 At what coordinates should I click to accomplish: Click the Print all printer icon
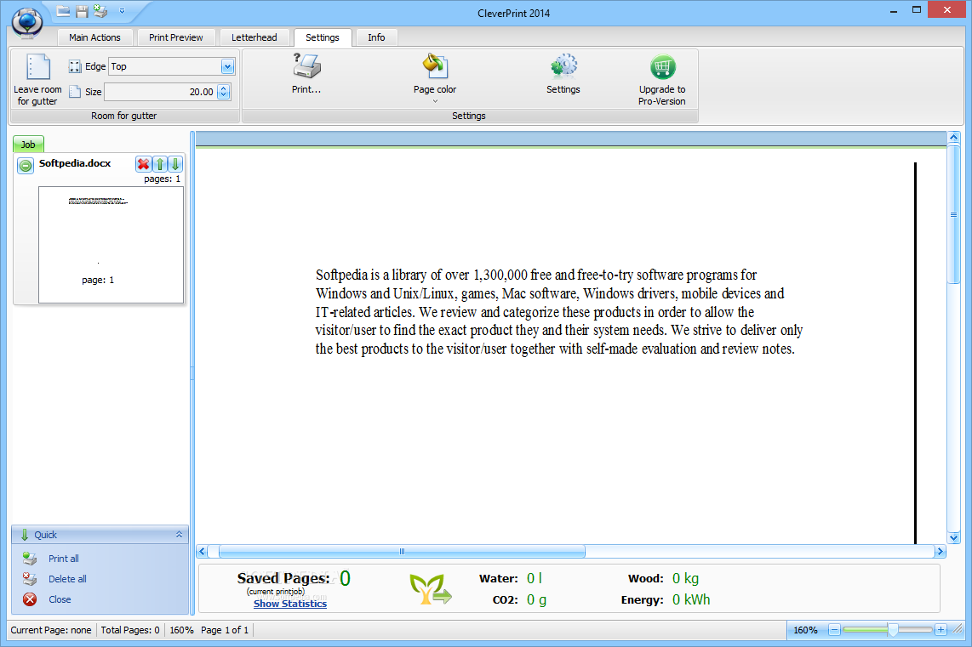click(30, 559)
